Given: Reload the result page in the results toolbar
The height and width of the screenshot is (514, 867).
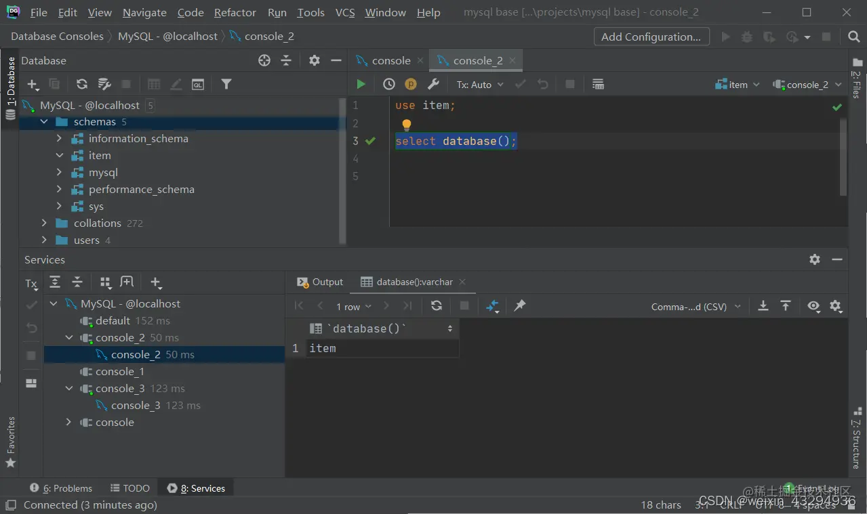Looking at the screenshot, I should click(437, 306).
